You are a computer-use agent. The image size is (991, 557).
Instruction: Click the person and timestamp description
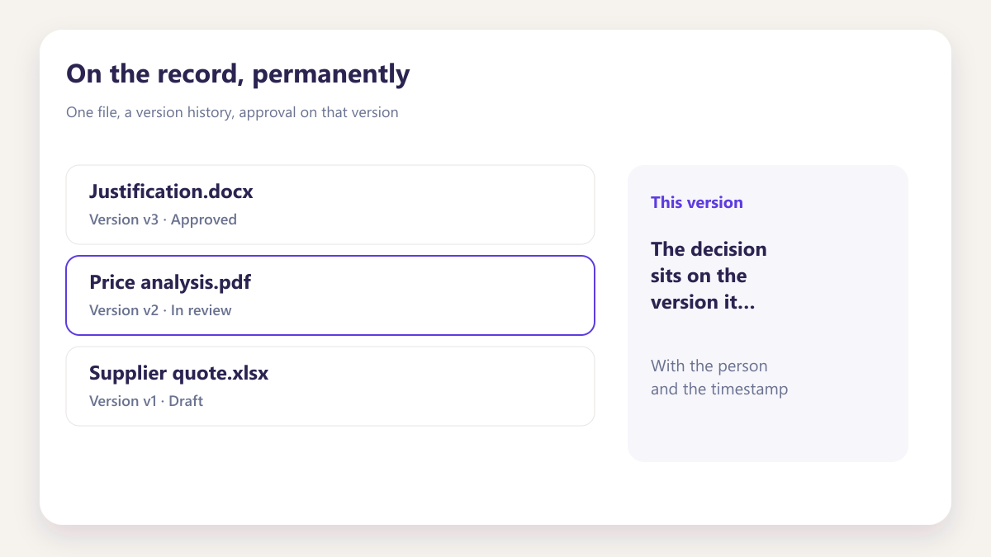coord(719,377)
